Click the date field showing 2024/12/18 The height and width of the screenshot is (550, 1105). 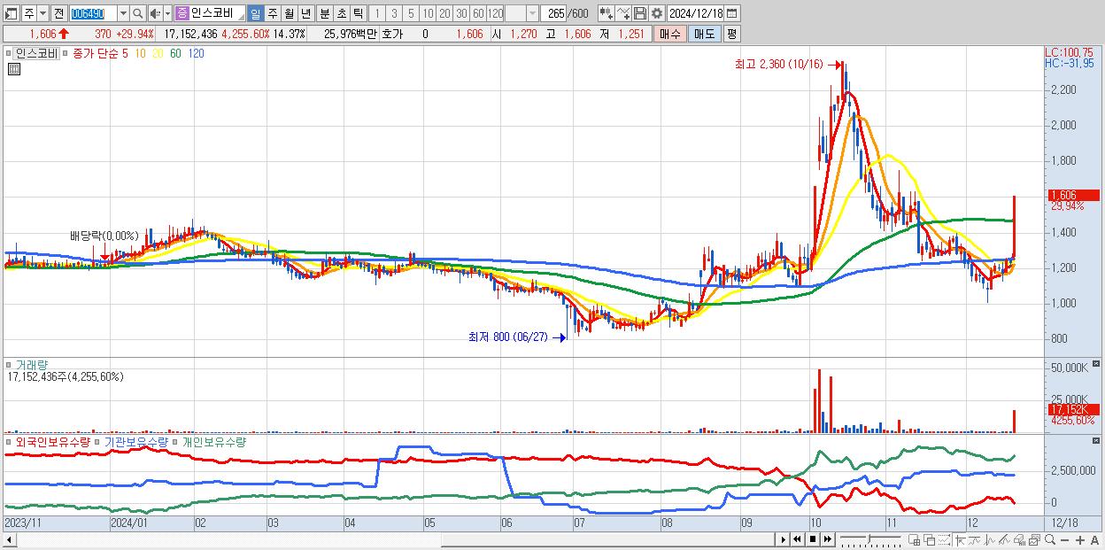695,13
